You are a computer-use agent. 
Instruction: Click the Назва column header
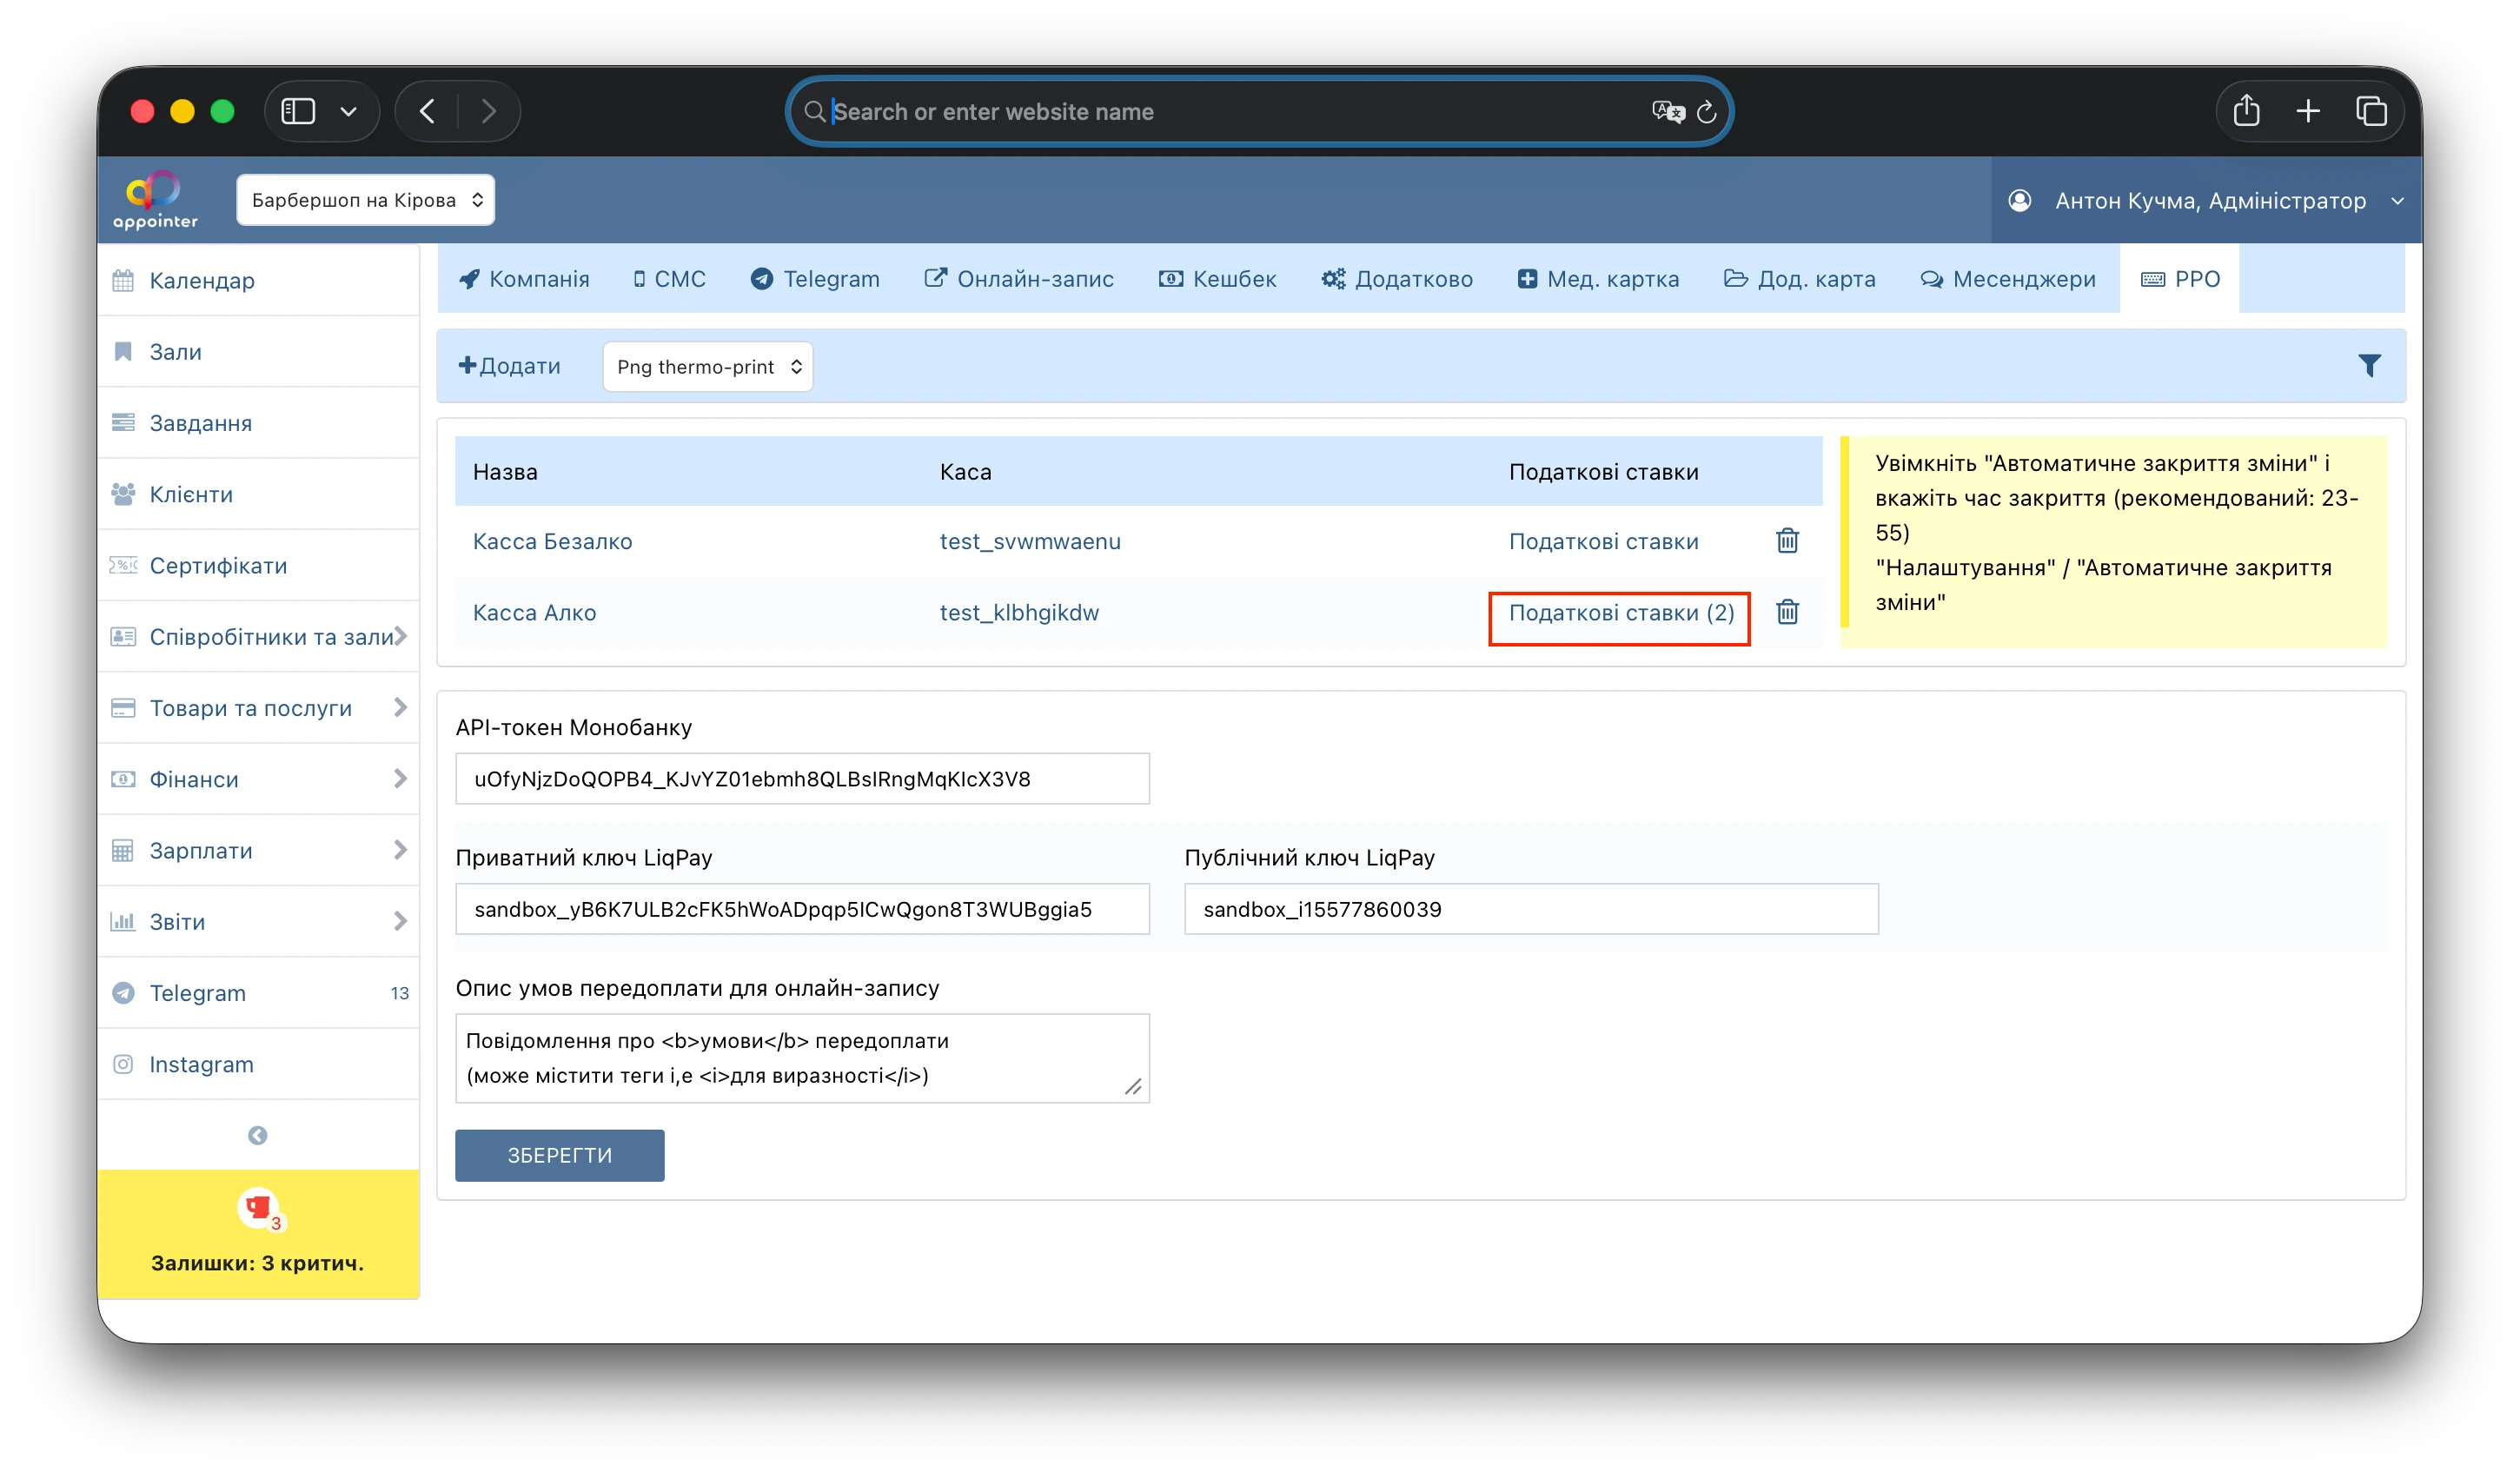pos(505,471)
